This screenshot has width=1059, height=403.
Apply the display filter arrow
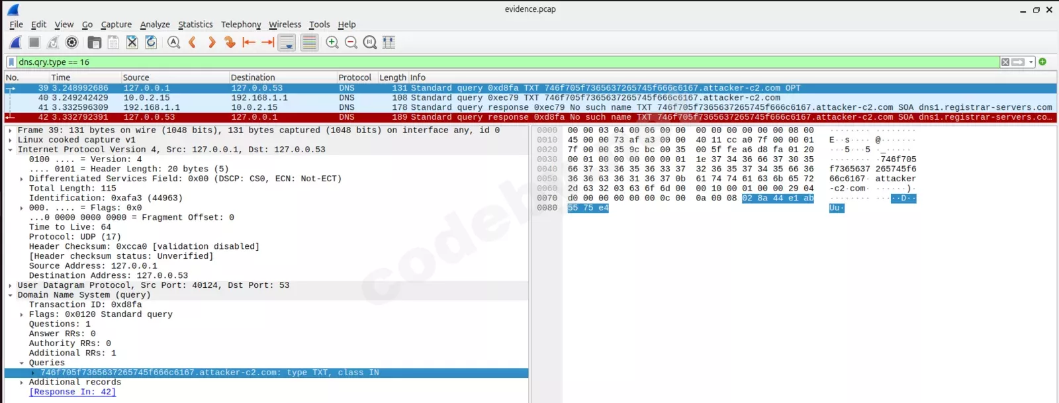coord(1018,62)
